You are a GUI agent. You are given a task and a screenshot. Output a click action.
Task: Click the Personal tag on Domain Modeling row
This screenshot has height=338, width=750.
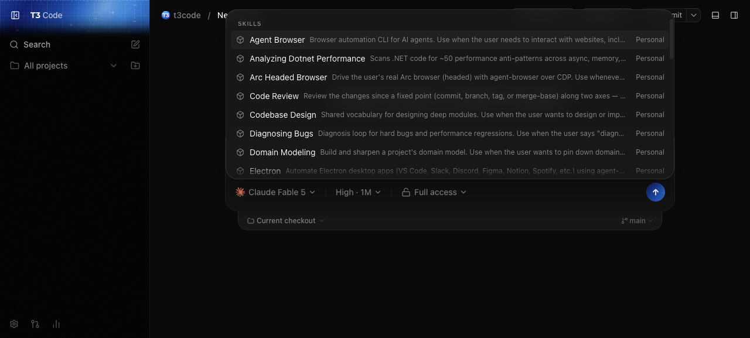[650, 152]
